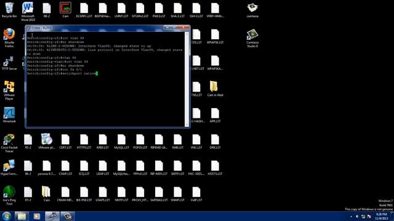
Task: Select the NNTP.LST file
Action: click(121, 194)
